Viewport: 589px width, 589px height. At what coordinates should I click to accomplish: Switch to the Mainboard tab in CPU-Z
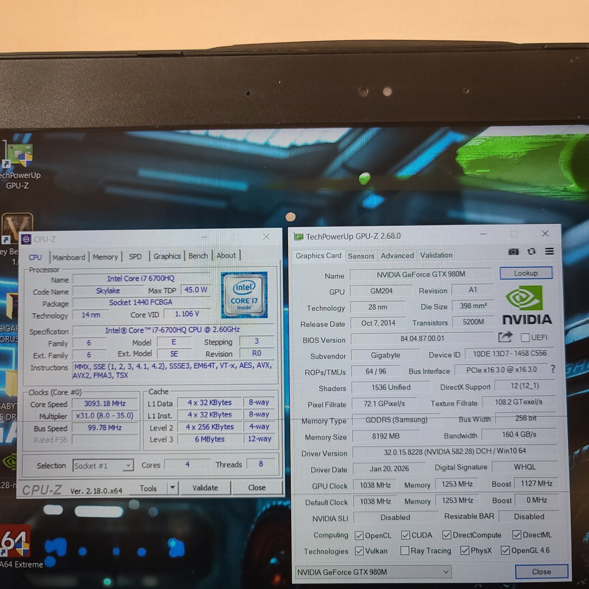pyautogui.click(x=69, y=257)
